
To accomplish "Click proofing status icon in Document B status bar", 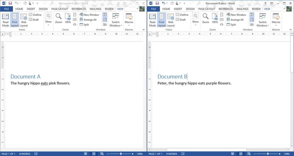I will [183, 154].
